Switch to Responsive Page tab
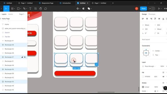 pyautogui.click(x=47, y=3)
